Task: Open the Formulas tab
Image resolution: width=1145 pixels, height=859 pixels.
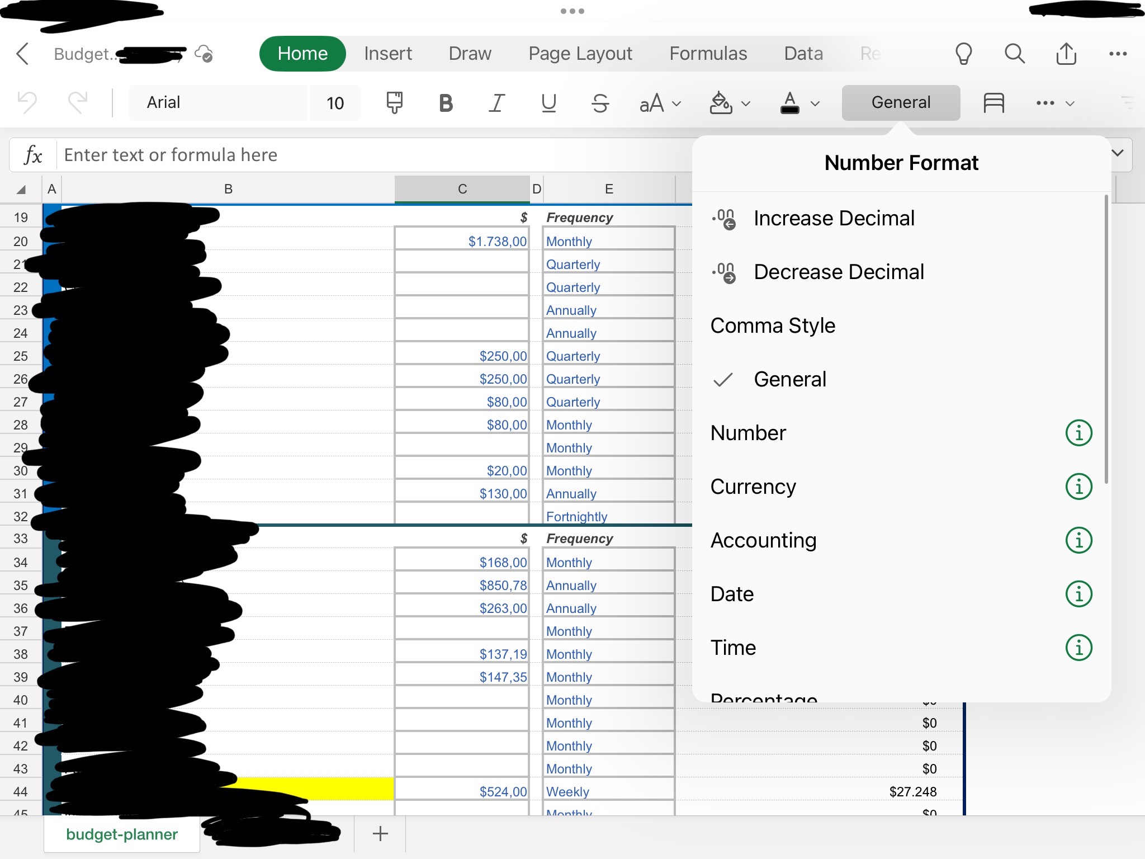Action: coord(708,54)
